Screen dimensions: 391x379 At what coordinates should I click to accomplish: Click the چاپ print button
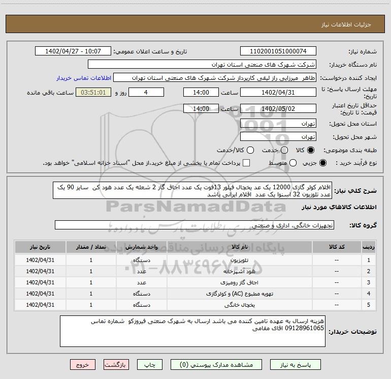tap(150, 365)
